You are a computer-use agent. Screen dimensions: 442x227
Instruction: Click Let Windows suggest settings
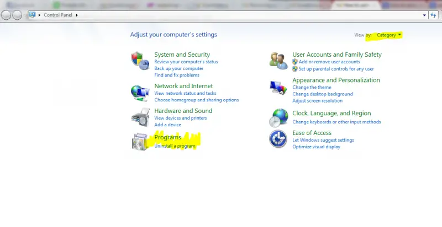click(323, 140)
